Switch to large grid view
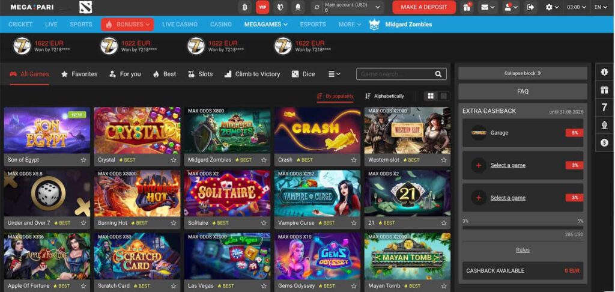 click(x=431, y=96)
